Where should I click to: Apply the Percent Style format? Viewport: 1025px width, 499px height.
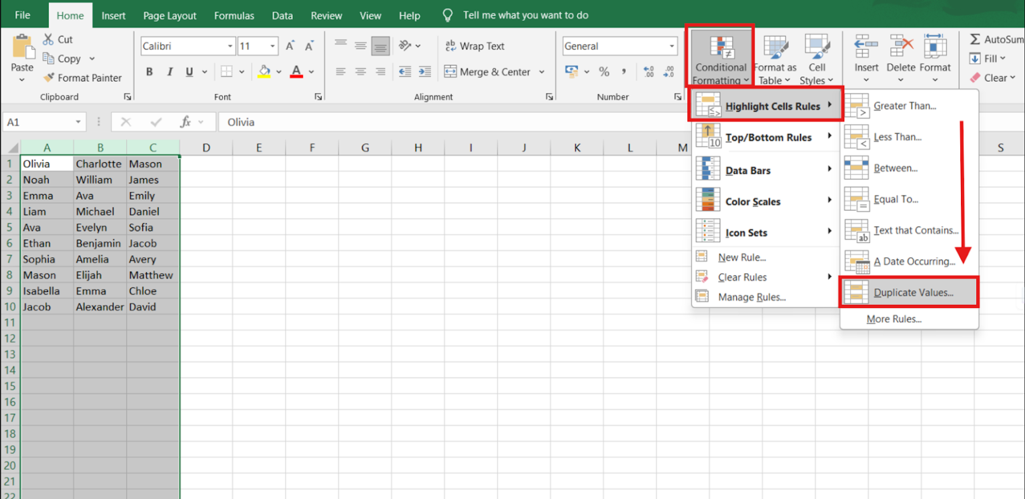tap(604, 71)
